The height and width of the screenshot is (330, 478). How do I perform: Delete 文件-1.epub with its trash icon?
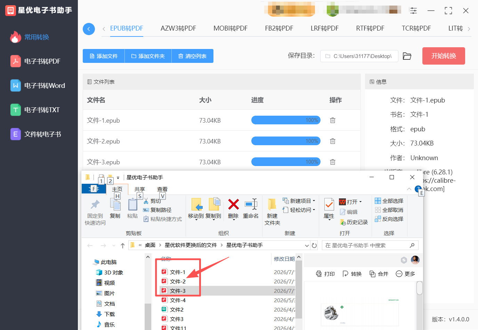[333, 120]
